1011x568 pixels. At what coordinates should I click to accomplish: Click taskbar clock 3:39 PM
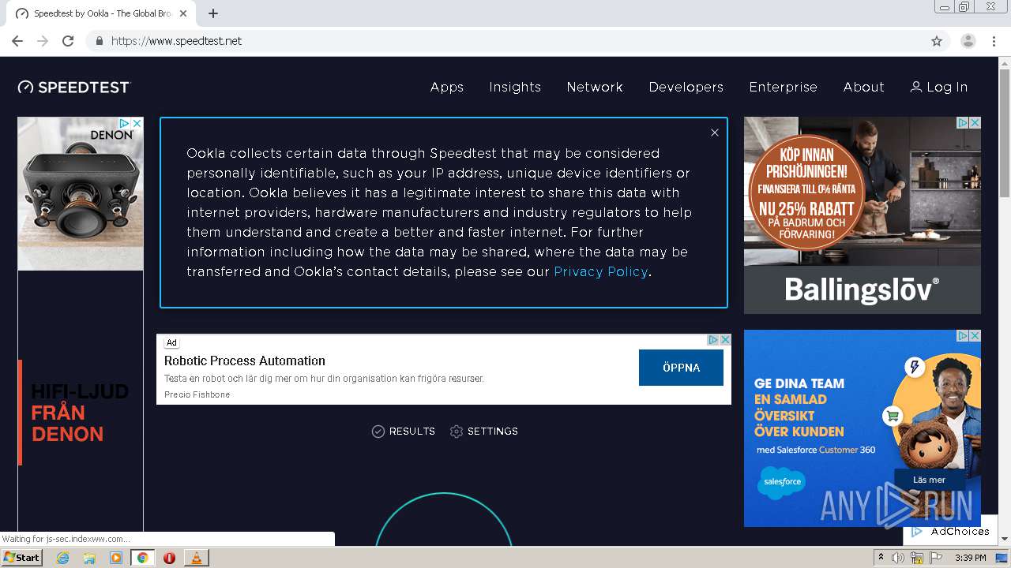coord(971,558)
